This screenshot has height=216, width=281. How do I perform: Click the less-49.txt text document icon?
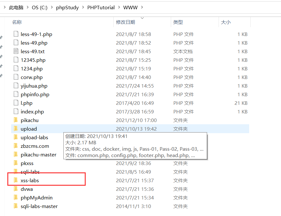(16, 51)
